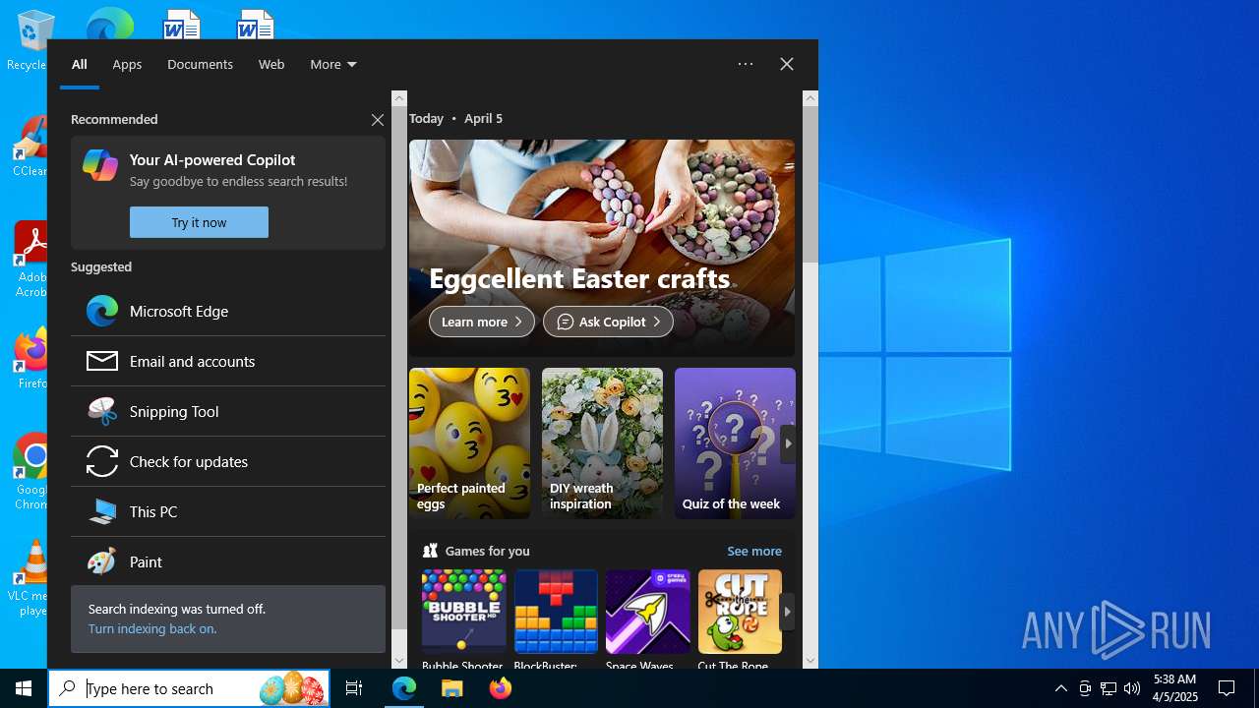Select the VLC media player desktop shortcut
This screenshot has width=1259, height=708.
click(x=30, y=578)
